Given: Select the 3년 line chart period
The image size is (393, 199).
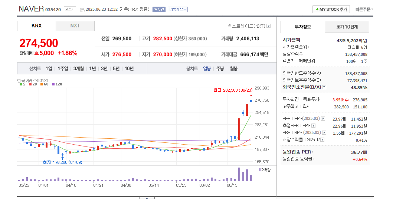Looking at the screenshot, I should pos(104,68).
